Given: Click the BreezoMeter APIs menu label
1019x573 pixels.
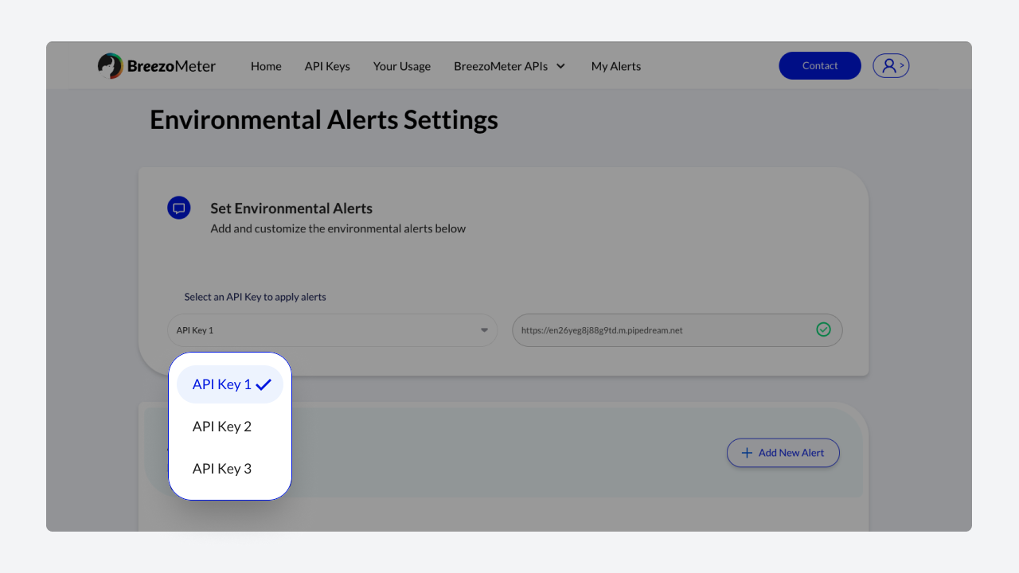Looking at the screenshot, I should 501,66.
